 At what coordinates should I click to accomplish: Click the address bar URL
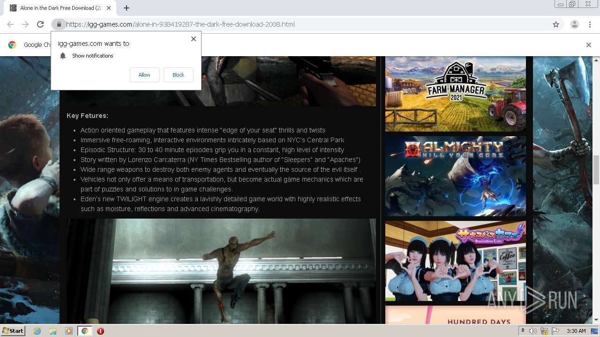click(x=180, y=24)
